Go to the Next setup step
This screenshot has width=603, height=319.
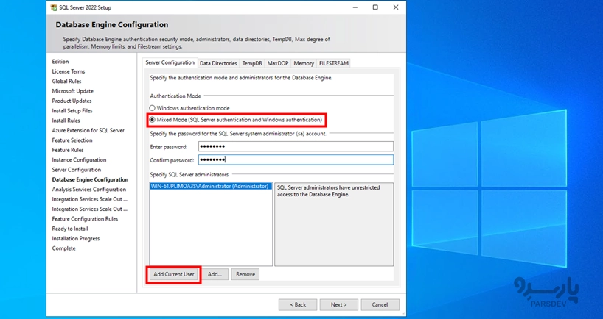pyautogui.click(x=338, y=304)
